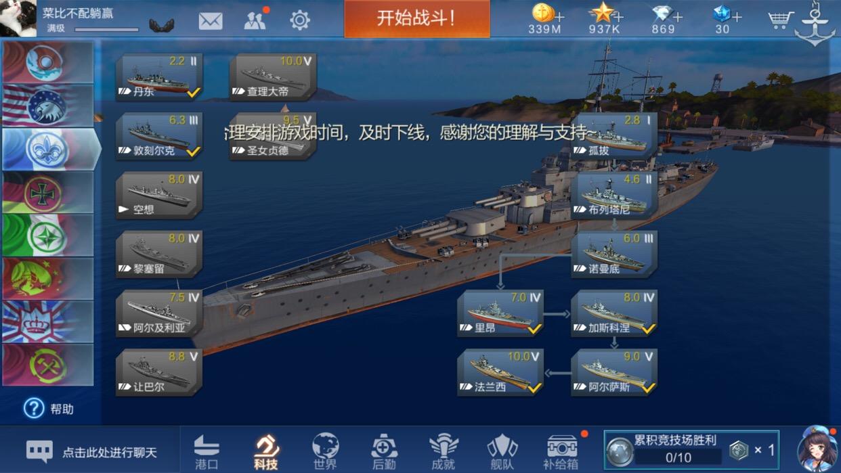Add gold coins with the plus icon
Viewport: 841px width, 473px height.
(x=559, y=16)
